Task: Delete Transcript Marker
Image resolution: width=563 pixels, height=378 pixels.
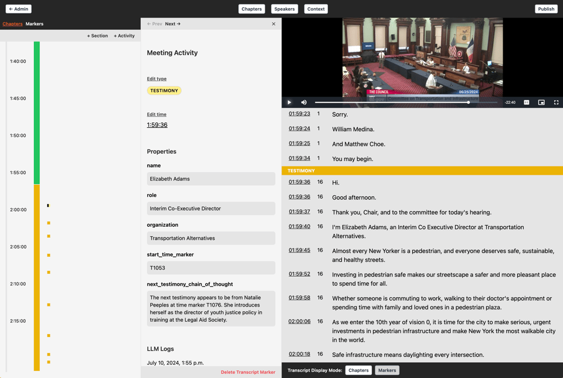Action: [x=247, y=372]
